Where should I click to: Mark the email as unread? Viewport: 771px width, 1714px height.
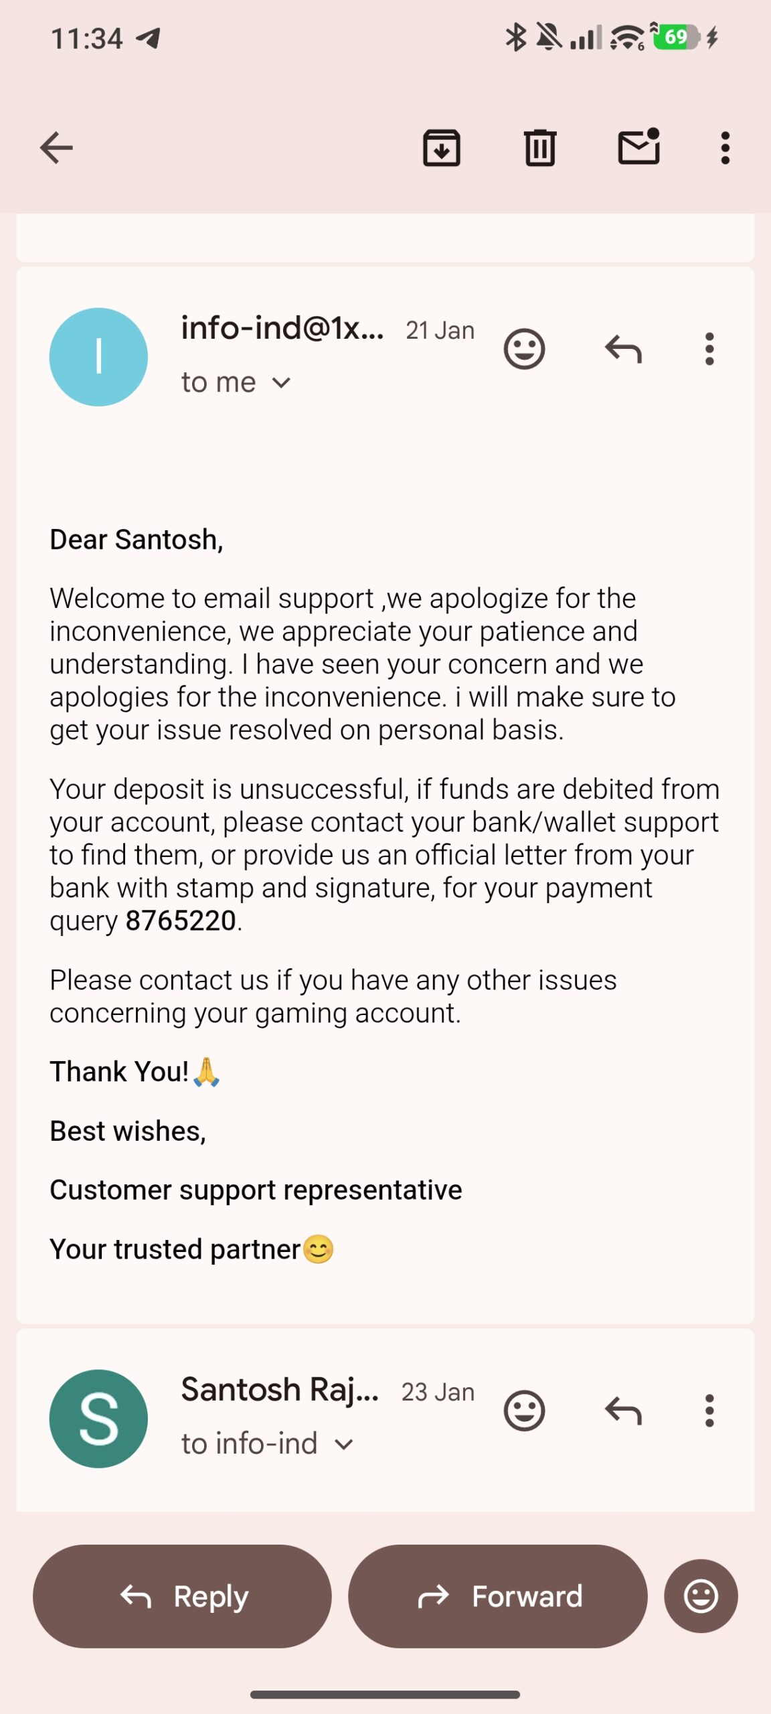click(x=639, y=148)
